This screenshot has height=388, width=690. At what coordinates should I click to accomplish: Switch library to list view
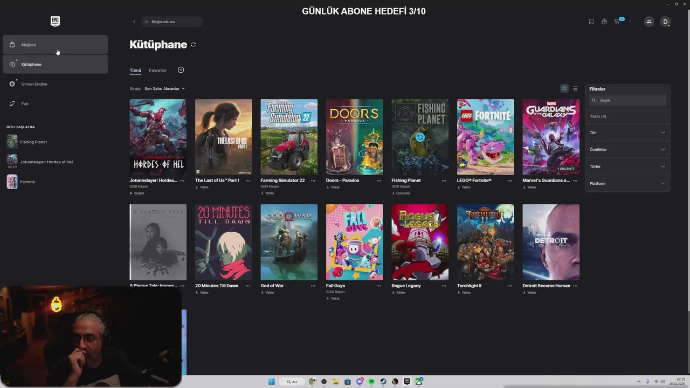pyautogui.click(x=575, y=88)
